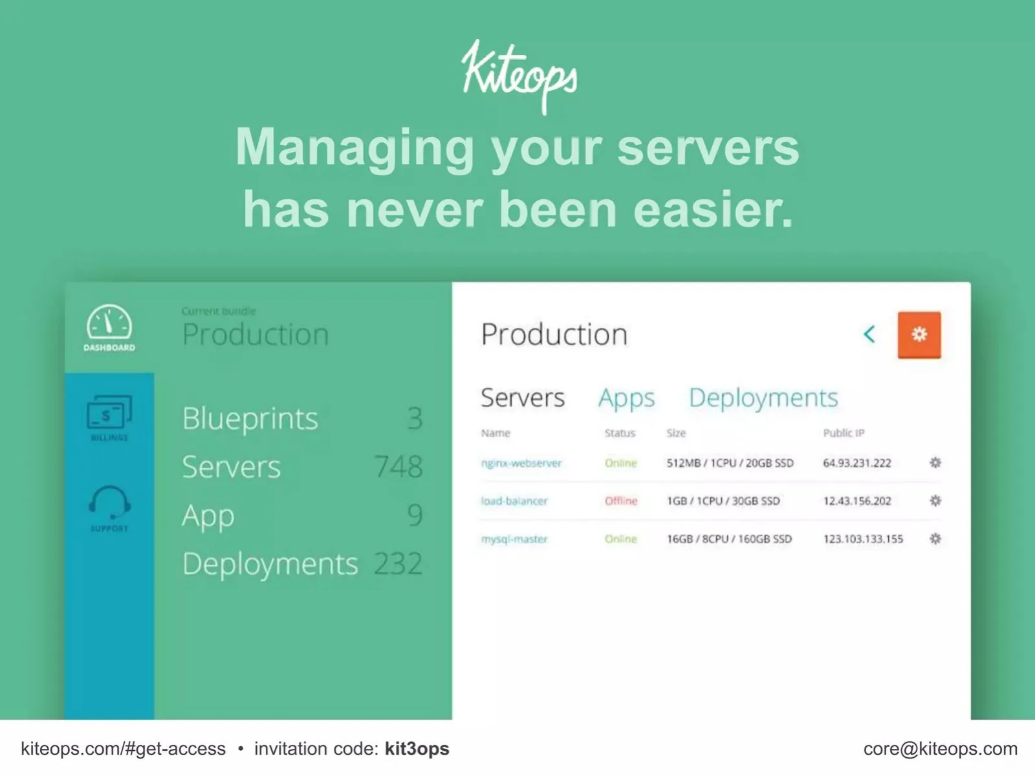Click the Status column header
Image resolution: width=1035 pixels, height=776 pixels.
tap(620, 433)
